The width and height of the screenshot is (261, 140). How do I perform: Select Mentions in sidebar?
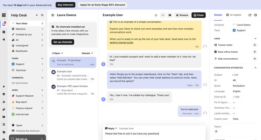pyautogui.click(x=27, y=29)
